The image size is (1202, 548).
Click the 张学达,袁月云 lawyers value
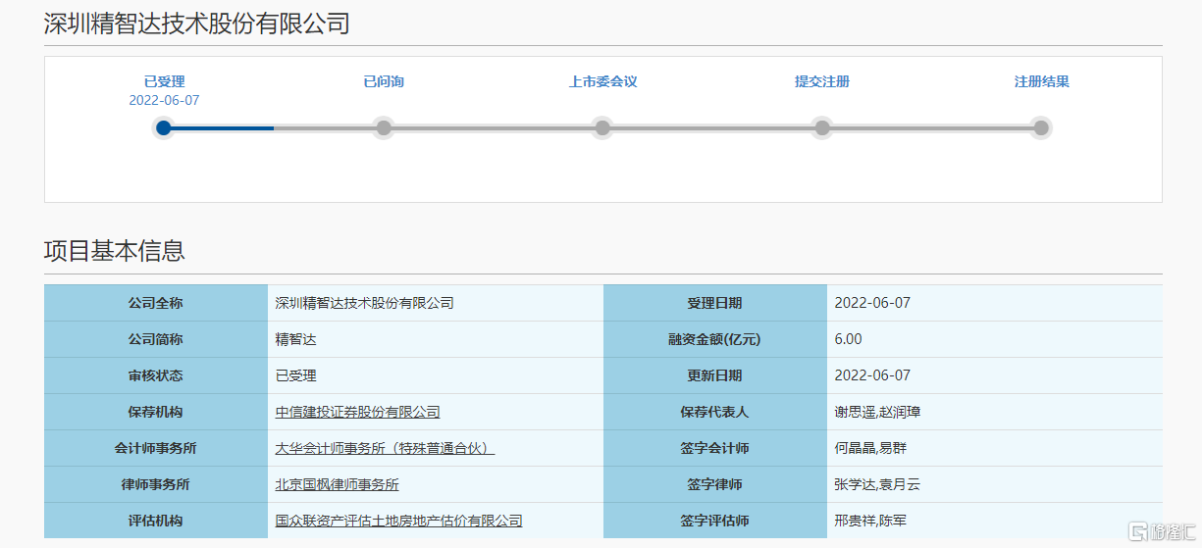(877, 485)
